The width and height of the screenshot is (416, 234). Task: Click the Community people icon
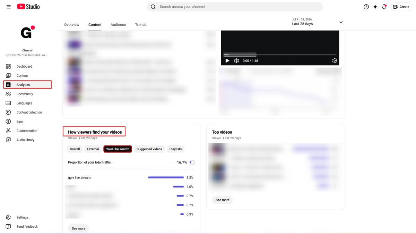coord(8,94)
